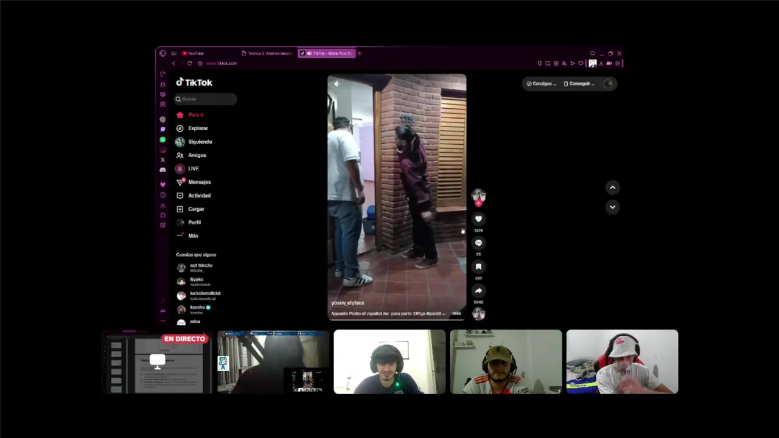Open browser sidebar Settings gear
779x438 pixels.
(x=162, y=225)
